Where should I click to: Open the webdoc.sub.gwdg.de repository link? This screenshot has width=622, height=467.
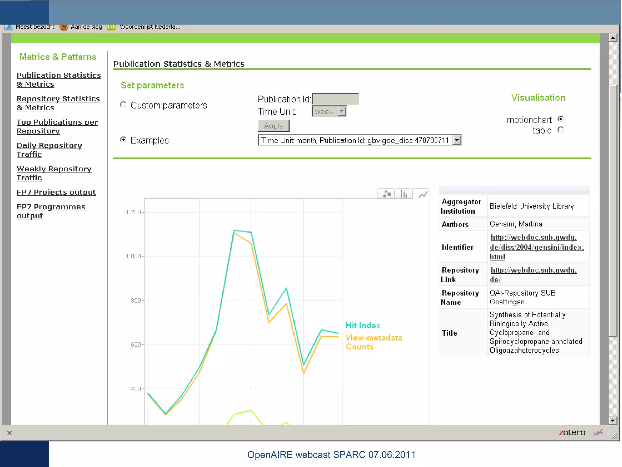tap(533, 275)
